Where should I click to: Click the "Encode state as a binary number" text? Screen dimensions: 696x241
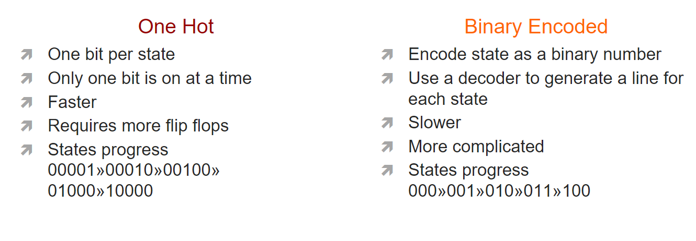[535, 54]
